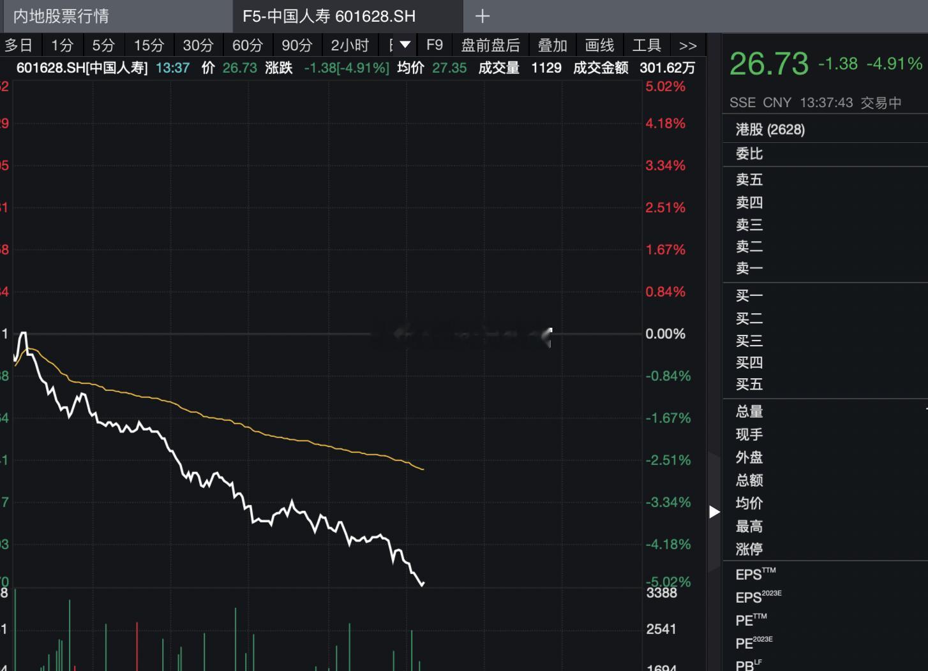The height and width of the screenshot is (671, 928).
Task: Switch chart to 30分 interval
Action: tap(198, 45)
